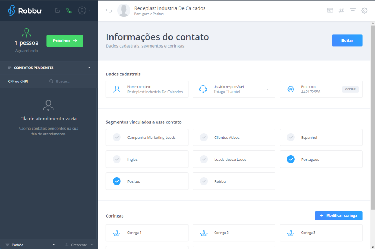Click the blue Editar button

point(347,41)
